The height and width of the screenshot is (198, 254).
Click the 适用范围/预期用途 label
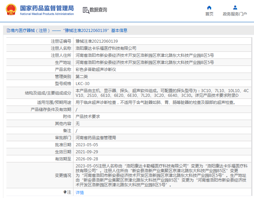point(54,103)
